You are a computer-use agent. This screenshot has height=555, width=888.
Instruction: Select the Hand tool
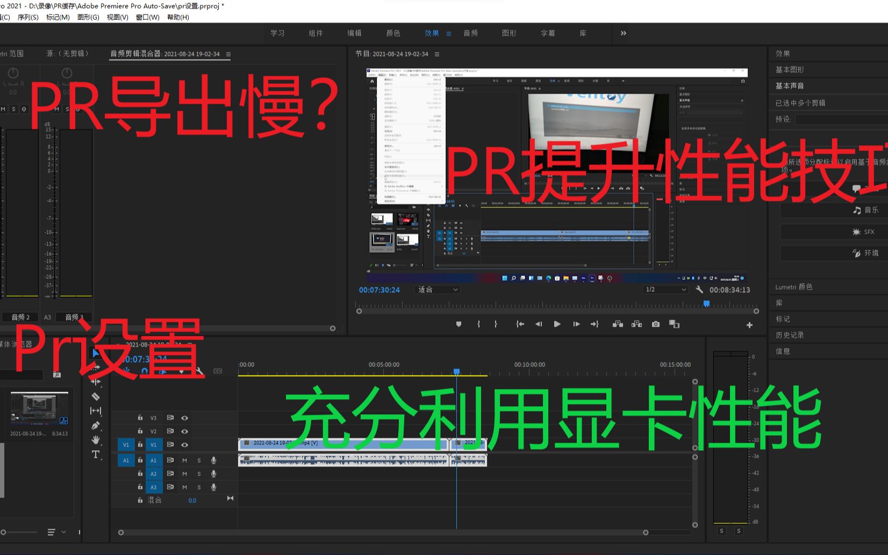[x=96, y=440]
